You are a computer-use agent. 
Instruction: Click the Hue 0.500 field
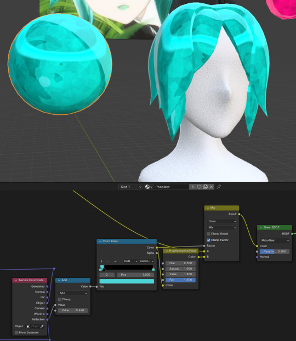pyautogui.click(x=180, y=263)
